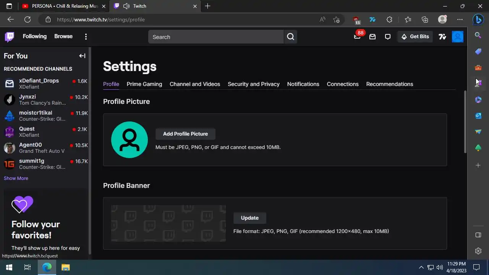Open the Bing chat sidebar button

tap(478, 19)
